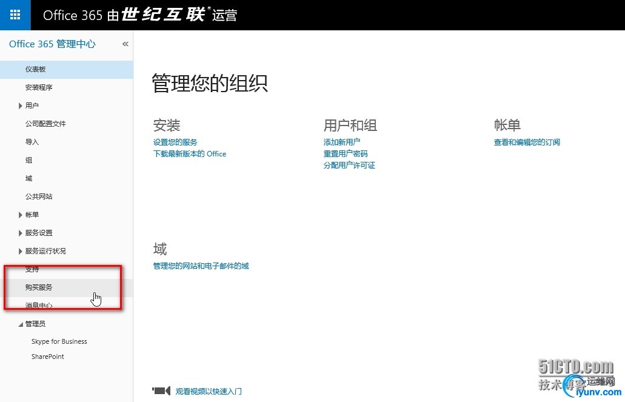Screen dimensions: 625x402
Task: Click 管理员 label in the sidebar
Action: point(35,324)
